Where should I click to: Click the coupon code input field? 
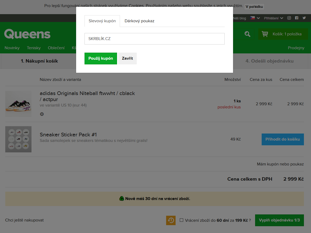[x=155, y=39]
